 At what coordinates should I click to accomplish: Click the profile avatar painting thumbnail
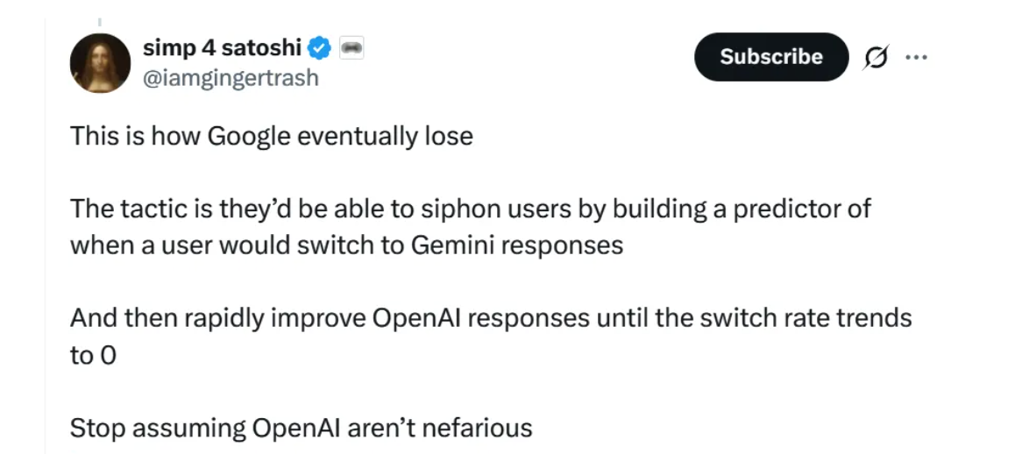[x=100, y=63]
